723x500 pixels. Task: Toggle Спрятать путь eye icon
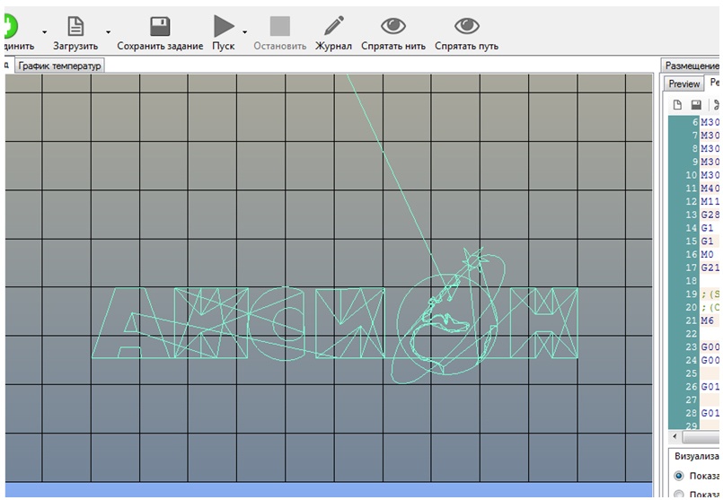tap(467, 26)
